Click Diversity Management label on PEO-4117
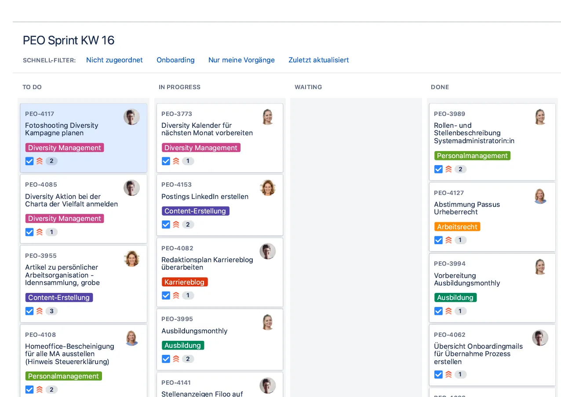 [x=65, y=148]
